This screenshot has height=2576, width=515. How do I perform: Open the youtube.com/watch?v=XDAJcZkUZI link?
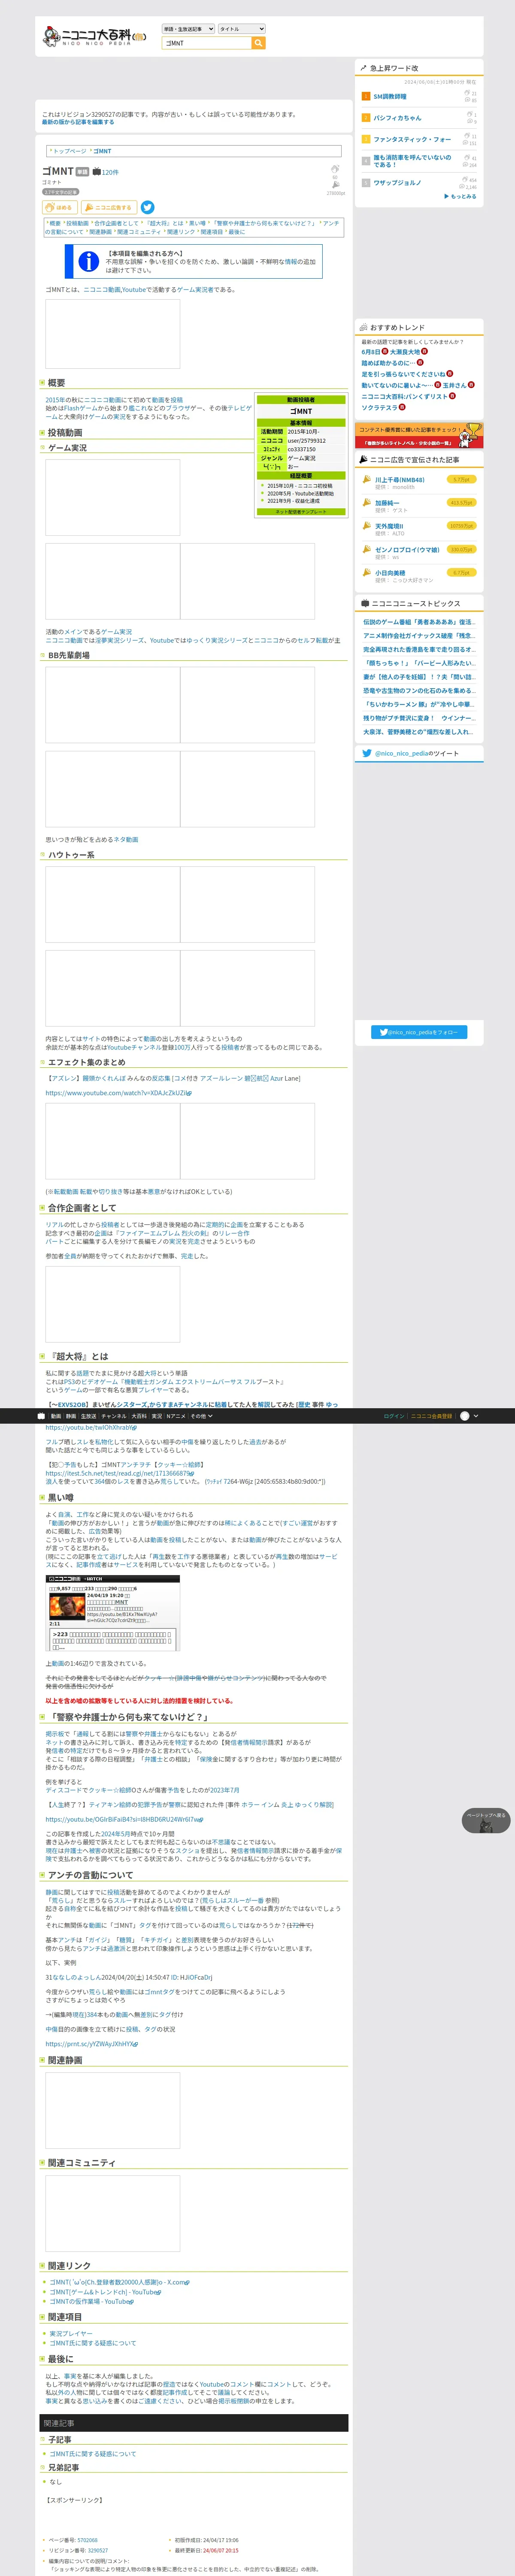point(118,1093)
